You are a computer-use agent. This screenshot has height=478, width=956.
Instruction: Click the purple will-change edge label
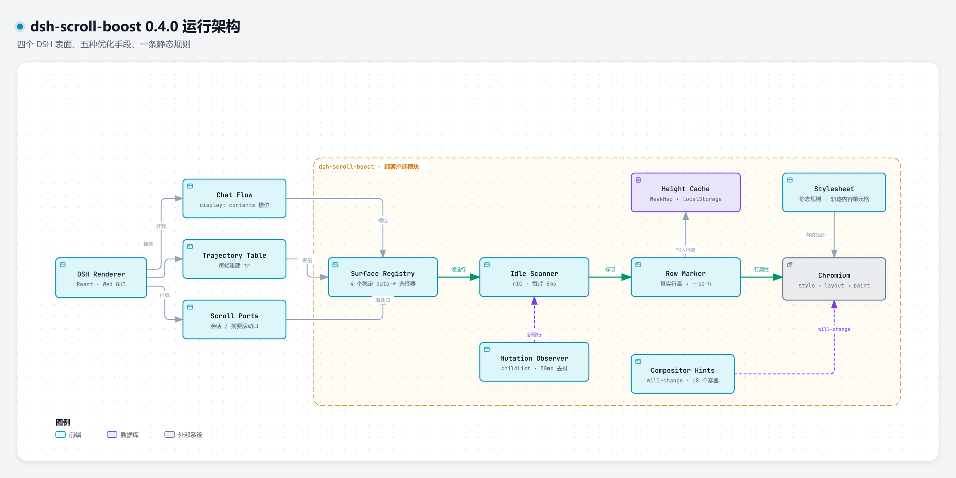pos(834,330)
